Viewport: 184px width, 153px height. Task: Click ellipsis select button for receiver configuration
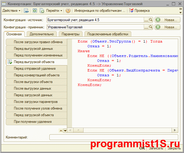(x=146, y=27)
